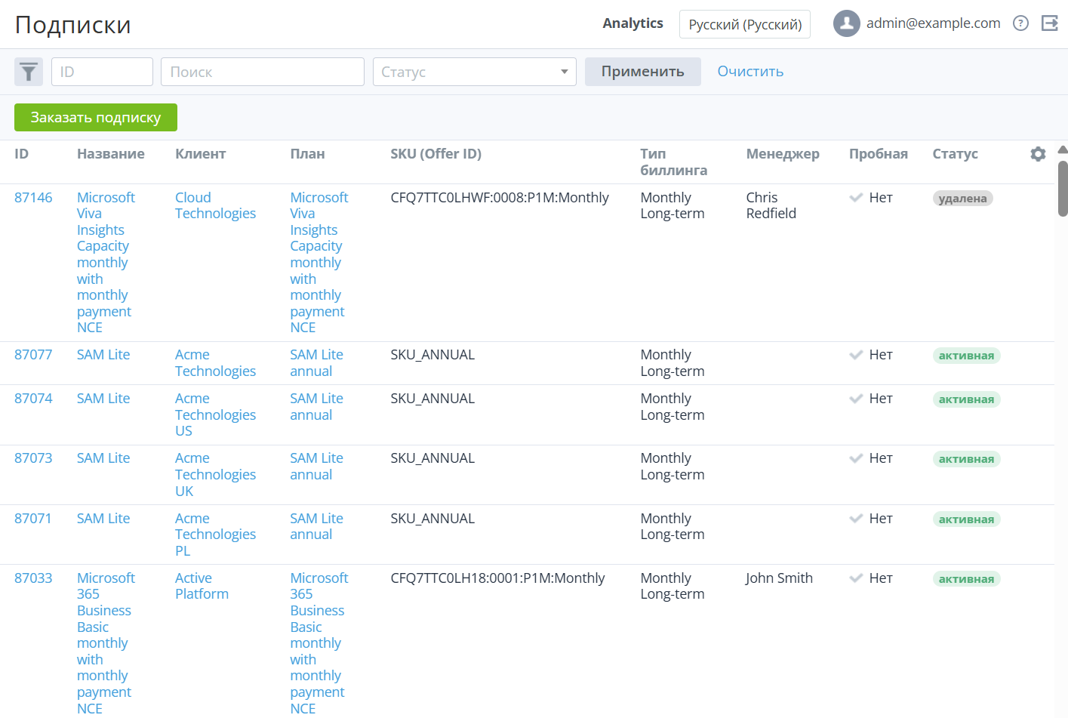Click the Менеджер column header
This screenshot has height=718, width=1068.
(783, 154)
